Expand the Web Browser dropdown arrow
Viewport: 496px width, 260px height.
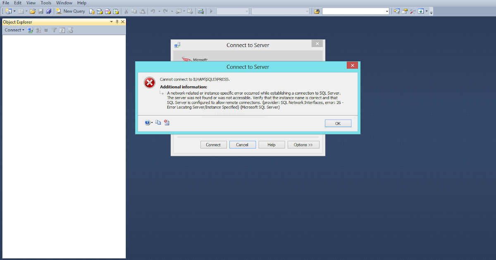(x=427, y=11)
